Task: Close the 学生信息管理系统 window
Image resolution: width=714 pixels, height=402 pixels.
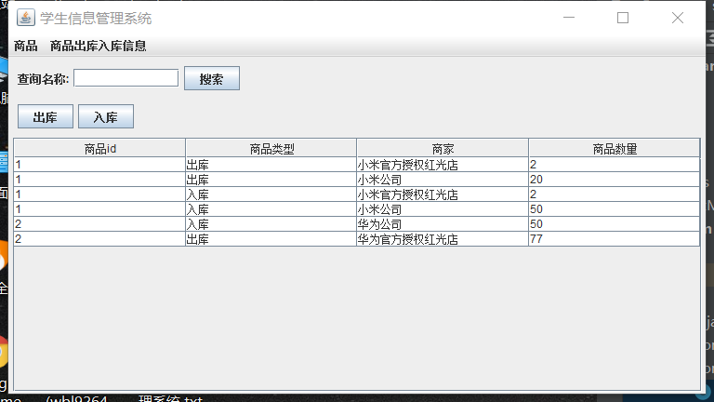Action: (x=678, y=18)
